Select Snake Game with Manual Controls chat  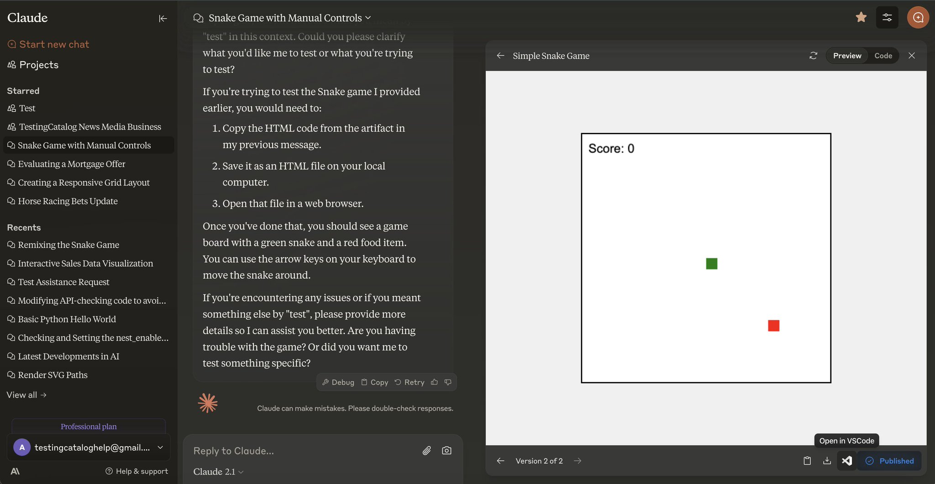coord(89,145)
